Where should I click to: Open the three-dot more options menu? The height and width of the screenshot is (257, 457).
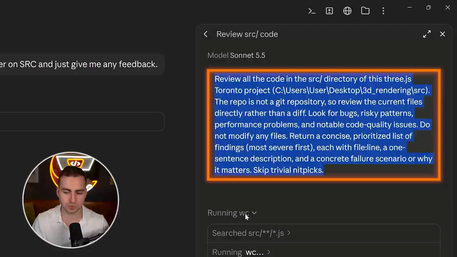383,11
